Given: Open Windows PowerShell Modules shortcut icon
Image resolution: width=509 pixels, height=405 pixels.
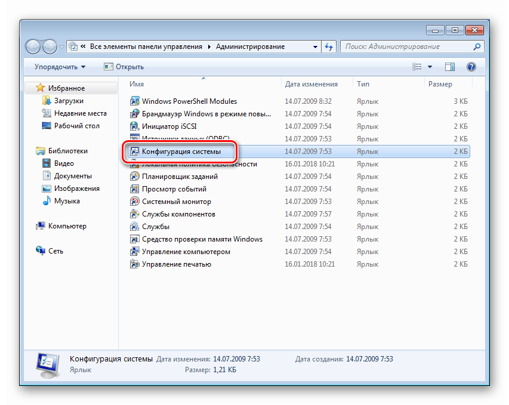Looking at the screenshot, I should pos(134,101).
